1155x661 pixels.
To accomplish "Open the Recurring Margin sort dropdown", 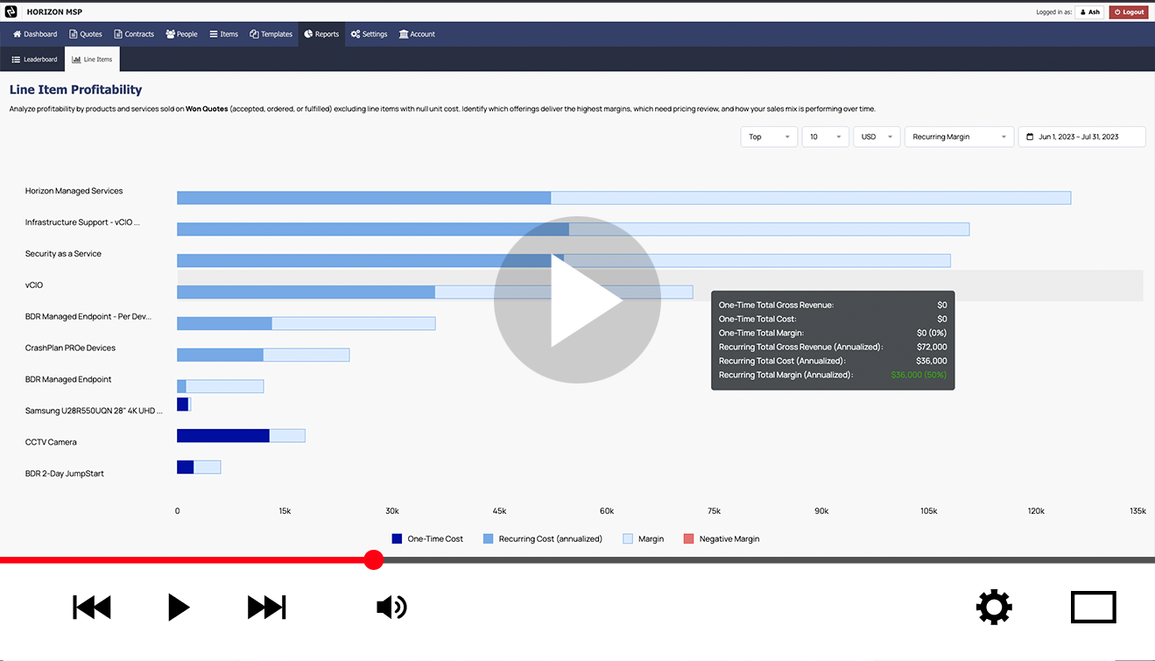I will [958, 137].
